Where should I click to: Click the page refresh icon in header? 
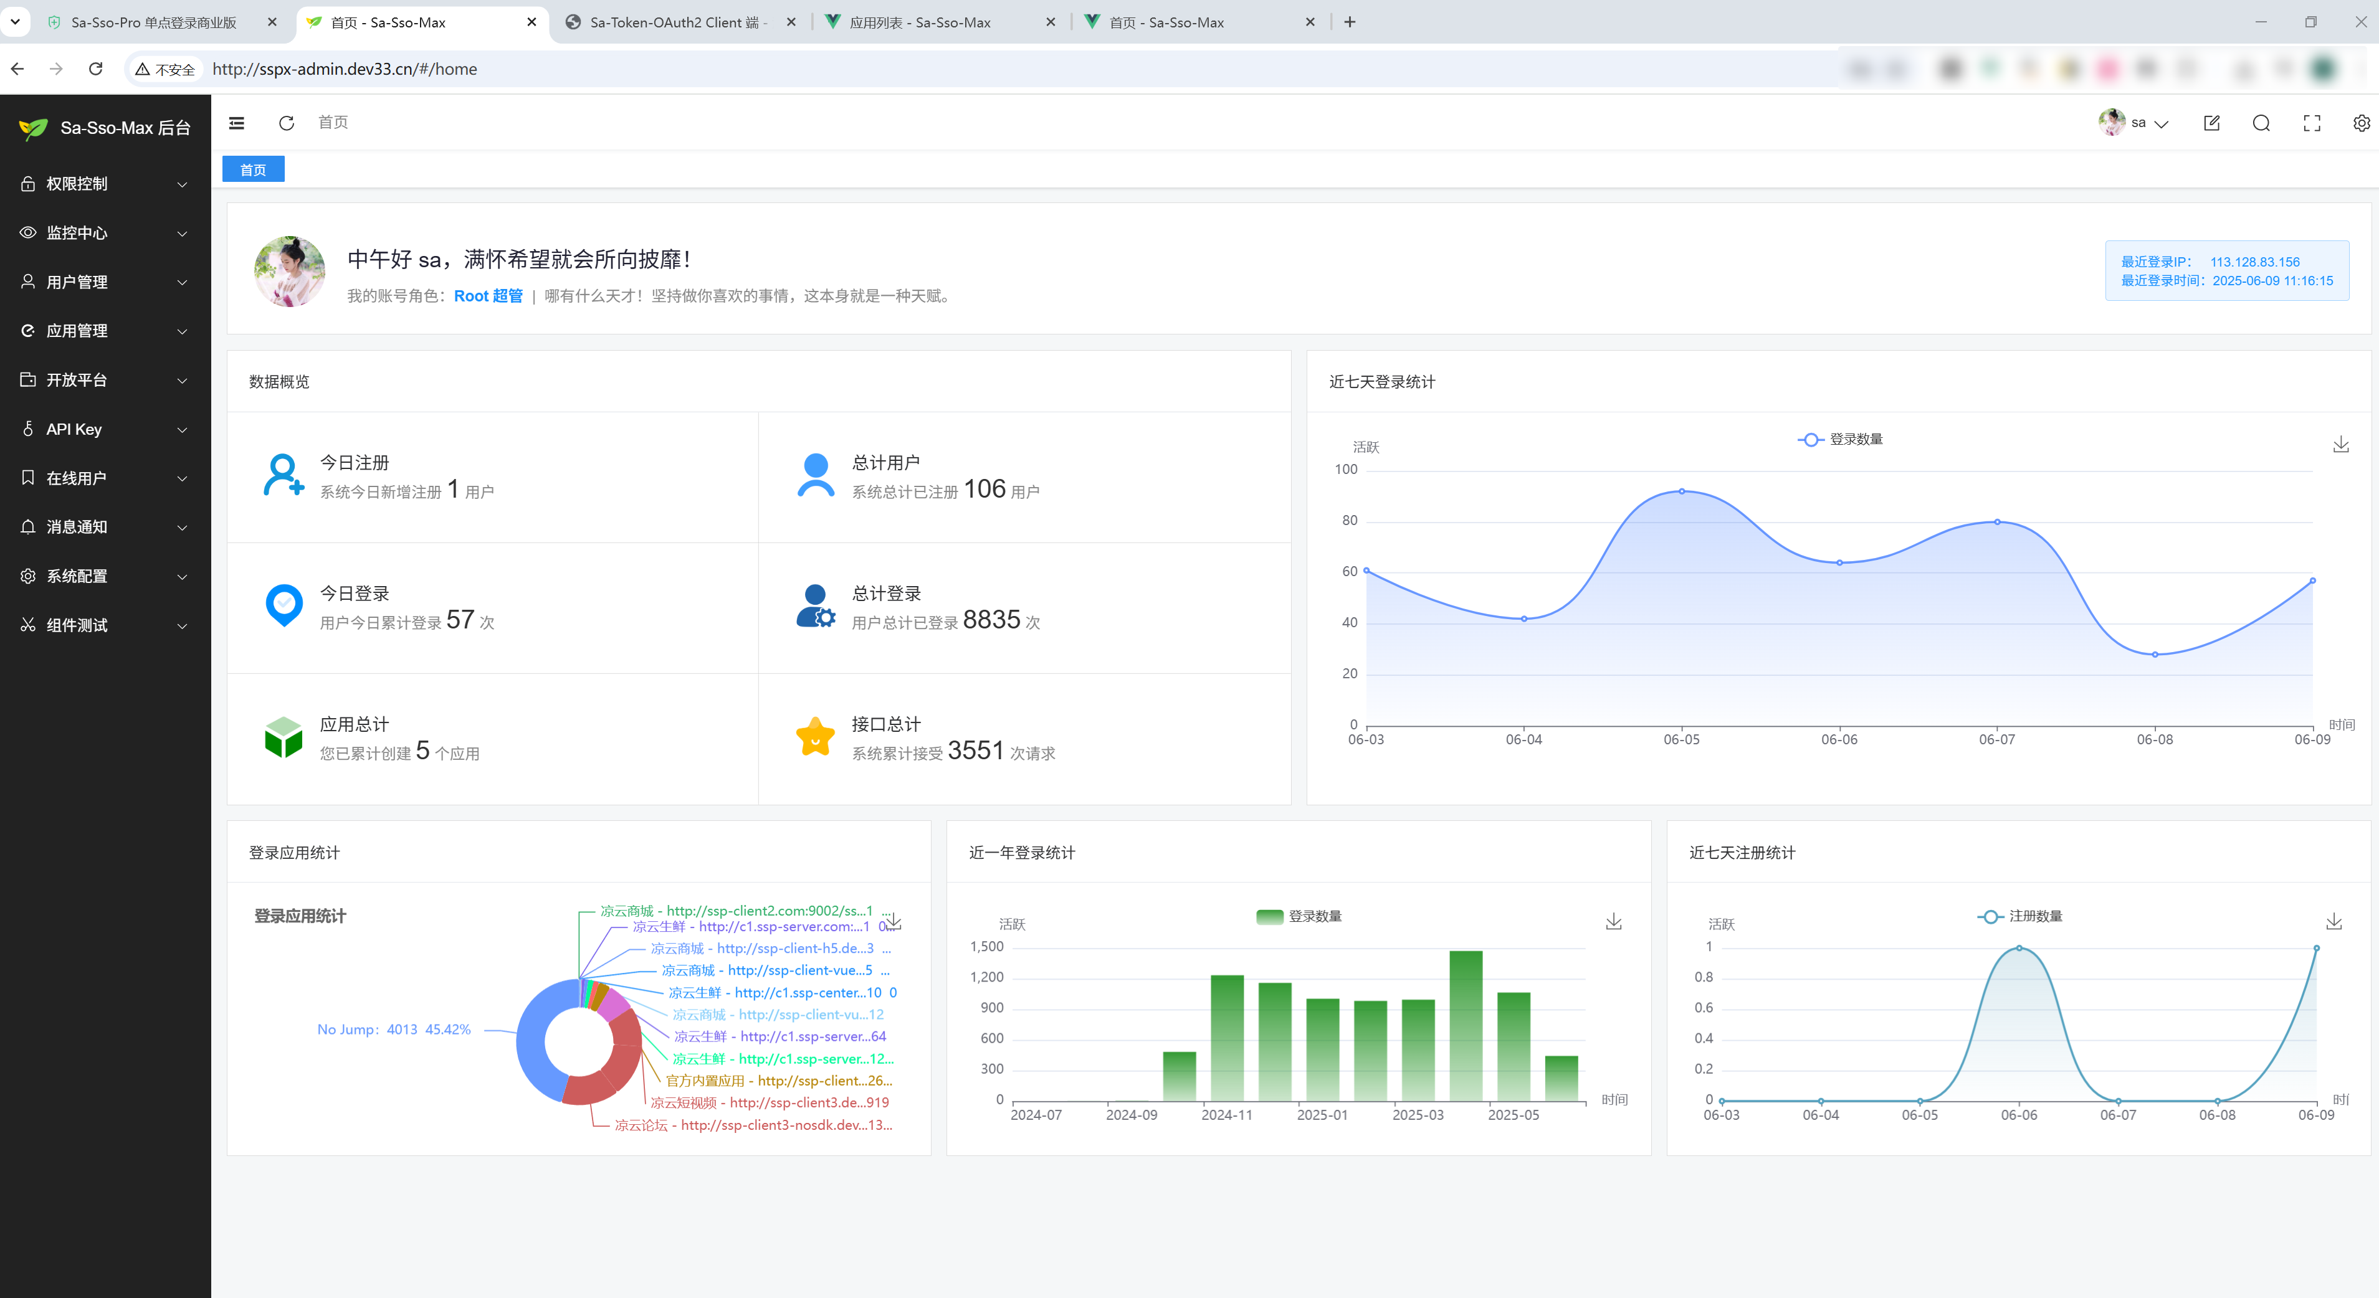pyautogui.click(x=286, y=123)
